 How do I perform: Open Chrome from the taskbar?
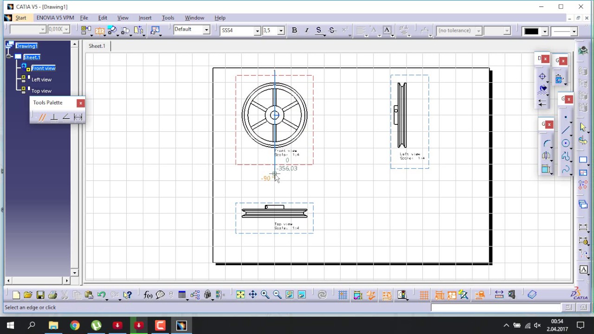[x=75, y=325]
